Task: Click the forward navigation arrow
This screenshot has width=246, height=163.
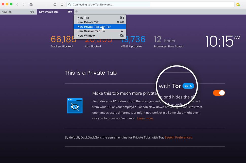Action: (24, 4)
